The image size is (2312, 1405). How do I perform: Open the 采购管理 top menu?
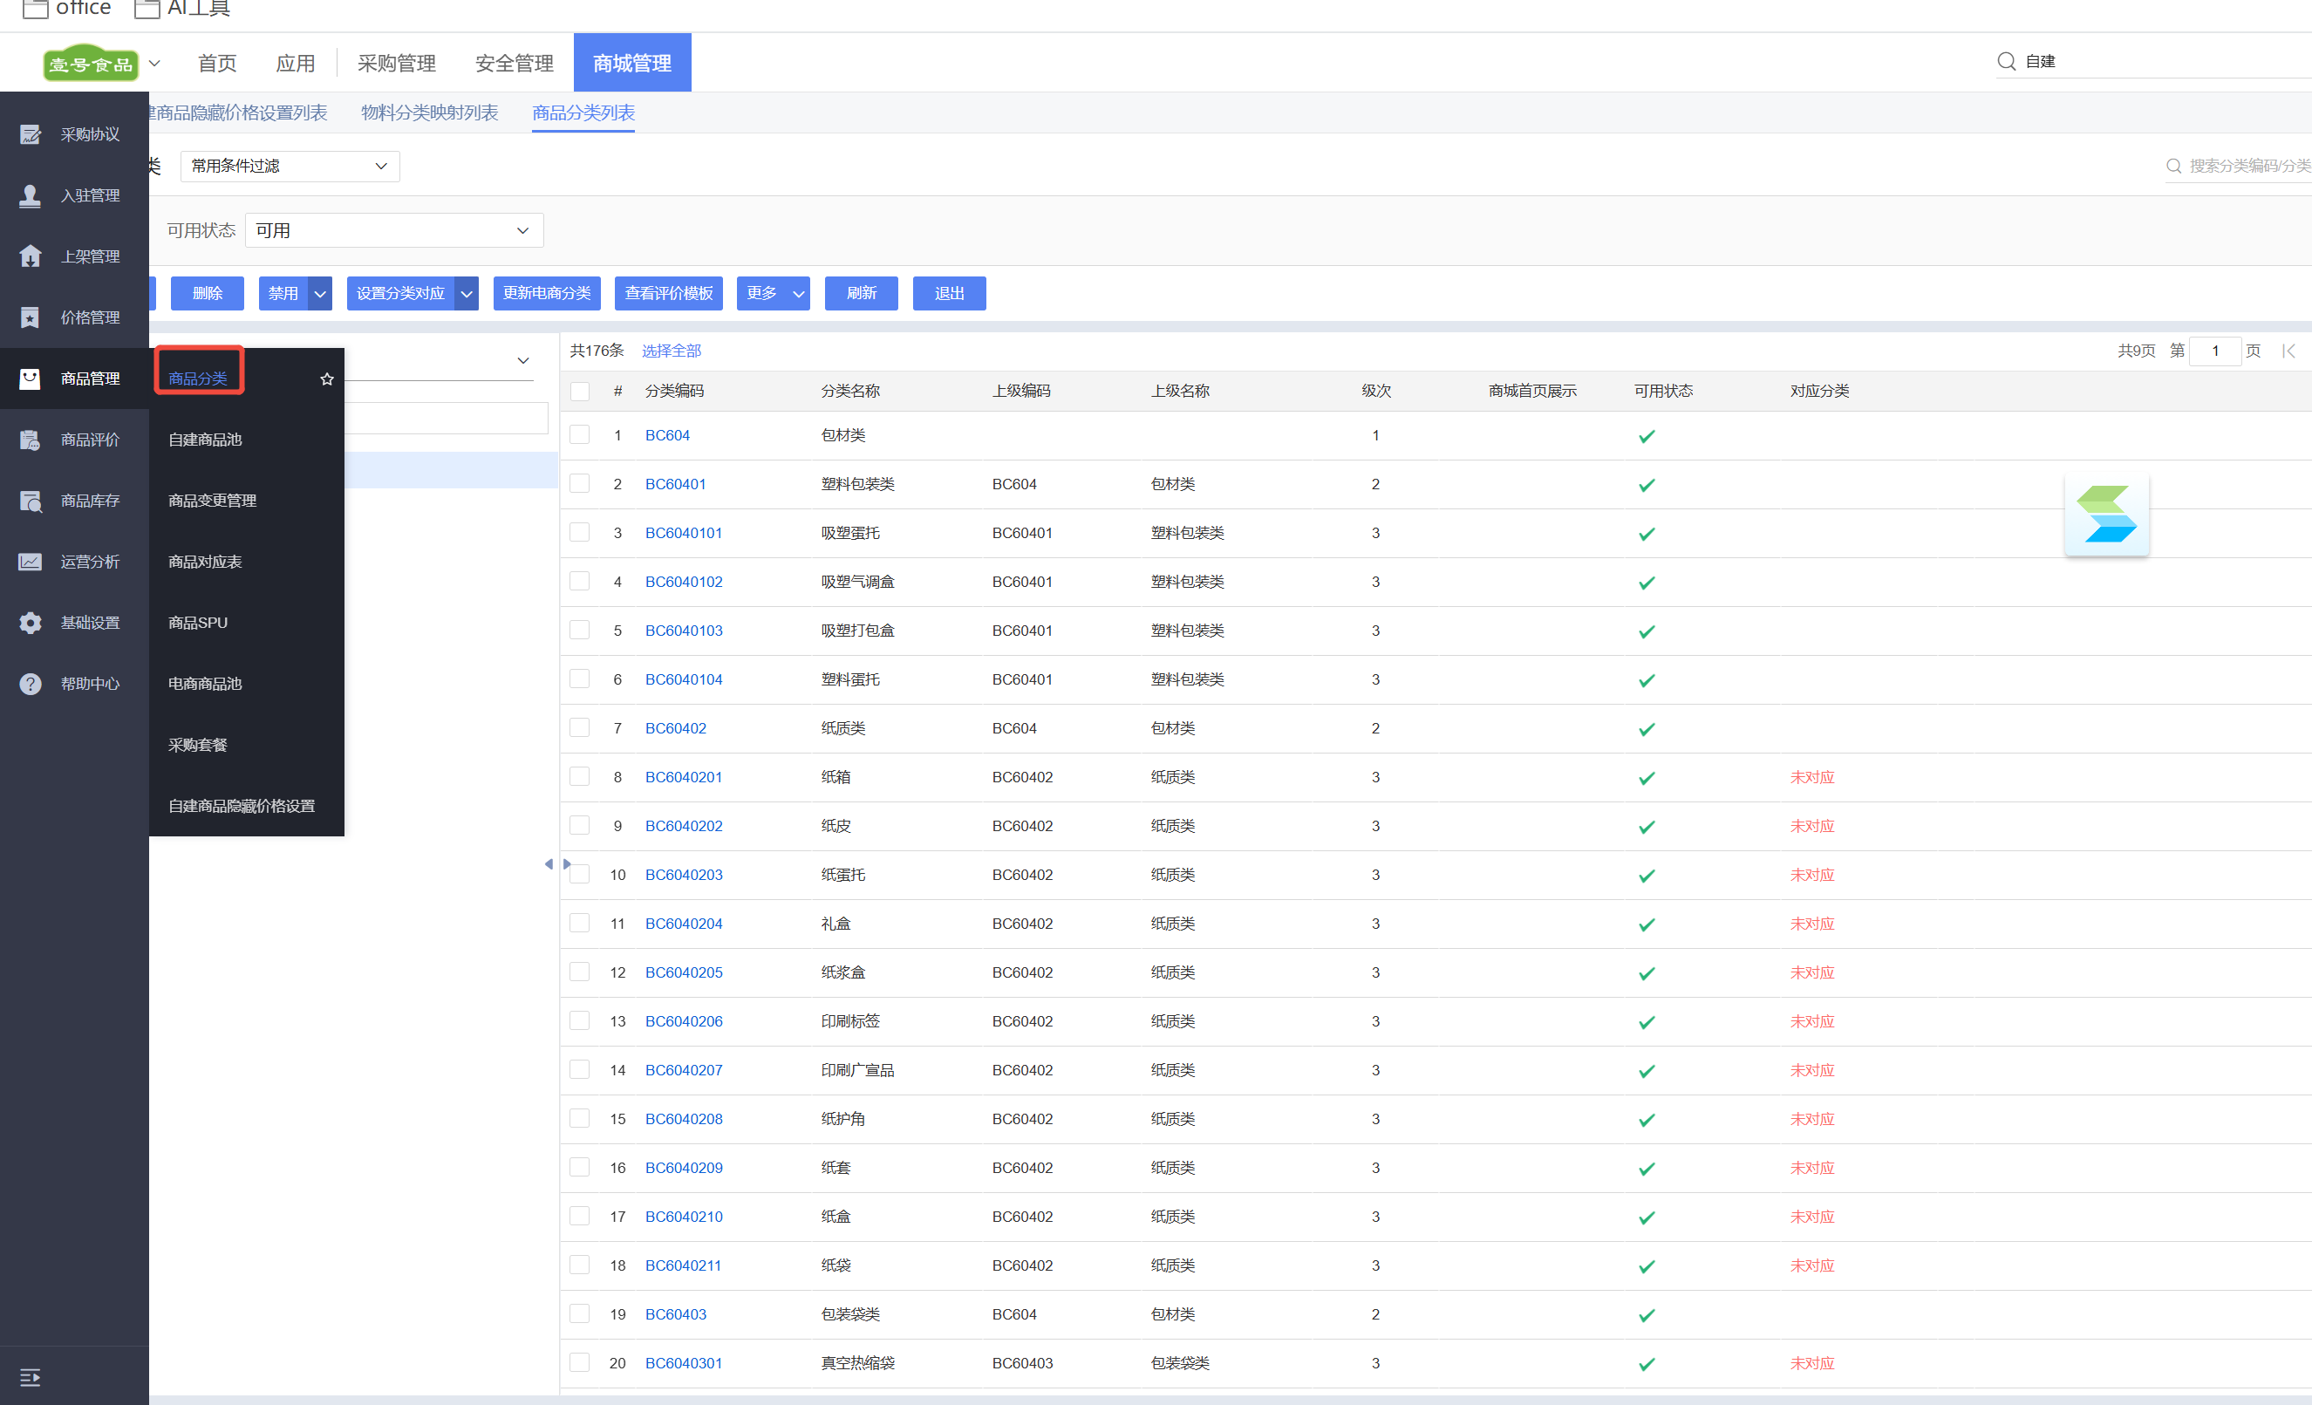tap(396, 63)
